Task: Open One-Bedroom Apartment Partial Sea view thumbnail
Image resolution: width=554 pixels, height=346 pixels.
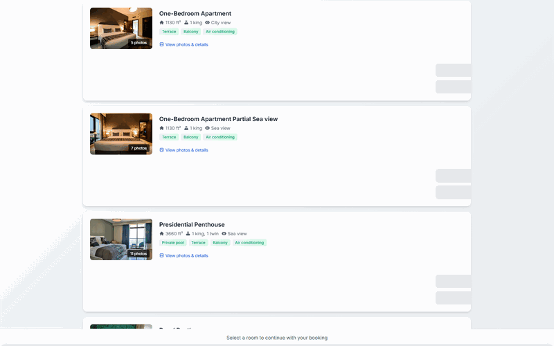Action: (121, 134)
